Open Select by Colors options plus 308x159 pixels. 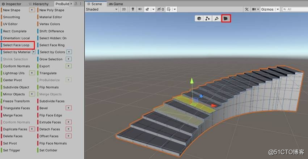click(69, 52)
